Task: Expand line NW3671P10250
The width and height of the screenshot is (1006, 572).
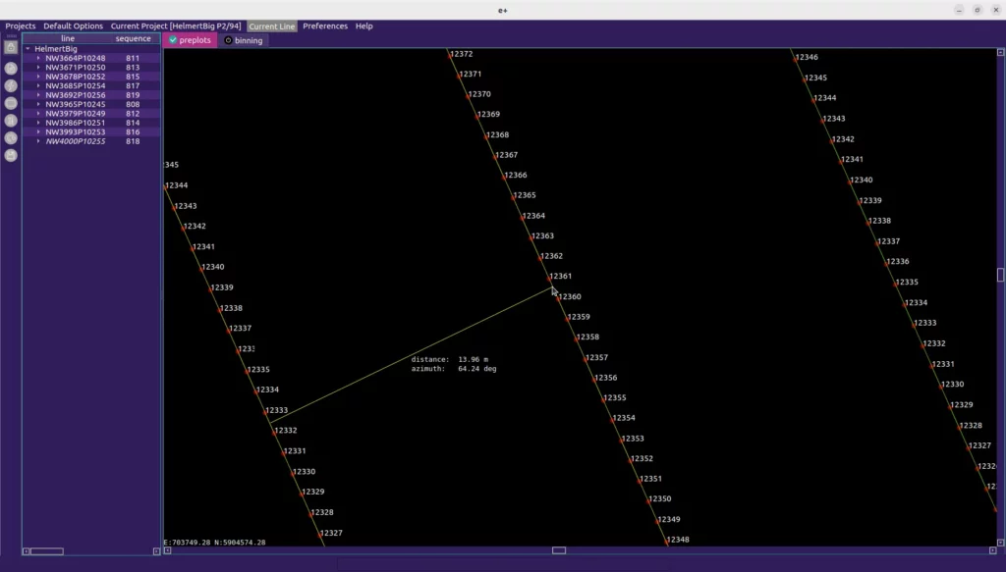Action: tap(38, 68)
